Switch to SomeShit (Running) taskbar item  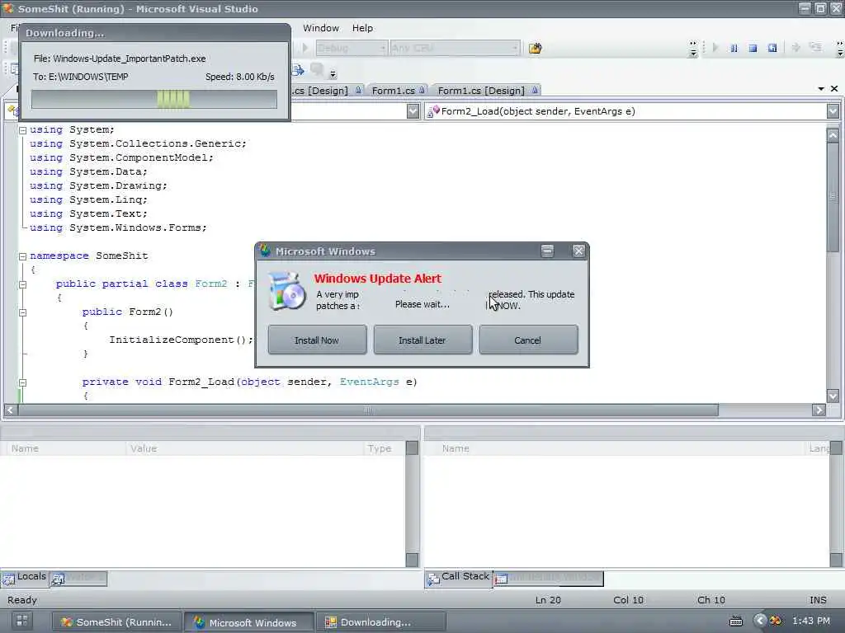point(116,621)
